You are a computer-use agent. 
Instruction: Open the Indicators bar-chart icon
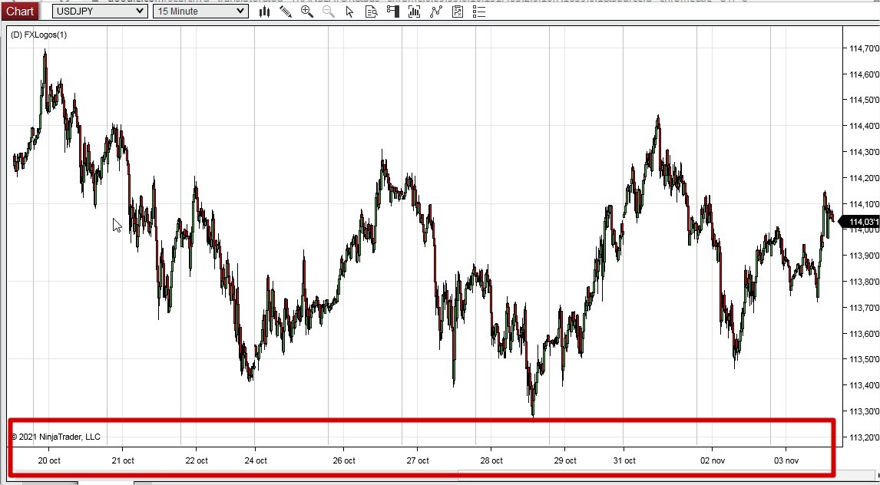pyautogui.click(x=414, y=12)
